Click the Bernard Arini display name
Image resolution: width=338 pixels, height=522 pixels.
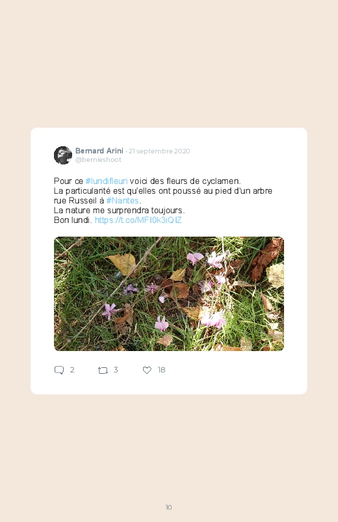tap(99, 151)
